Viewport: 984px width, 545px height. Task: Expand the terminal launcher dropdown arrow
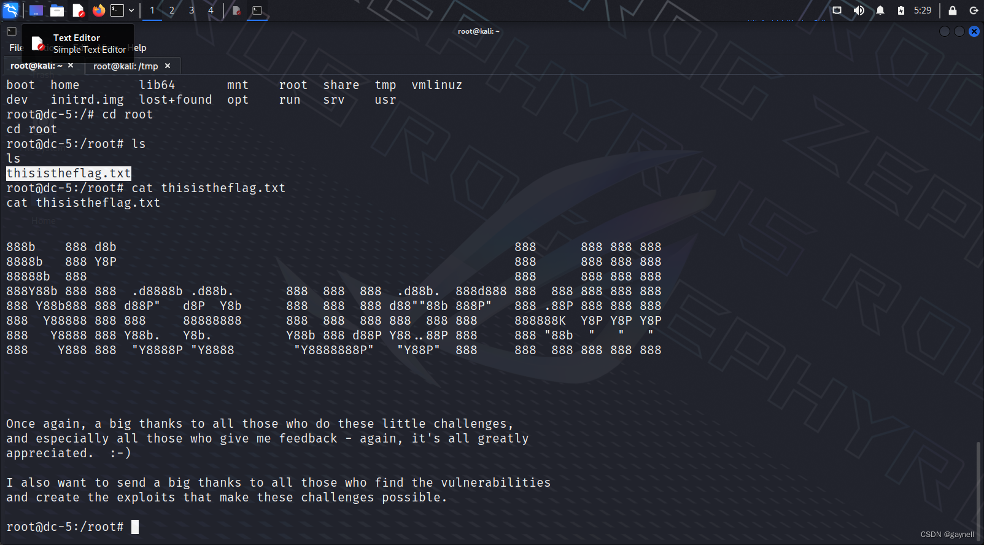tap(131, 10)
